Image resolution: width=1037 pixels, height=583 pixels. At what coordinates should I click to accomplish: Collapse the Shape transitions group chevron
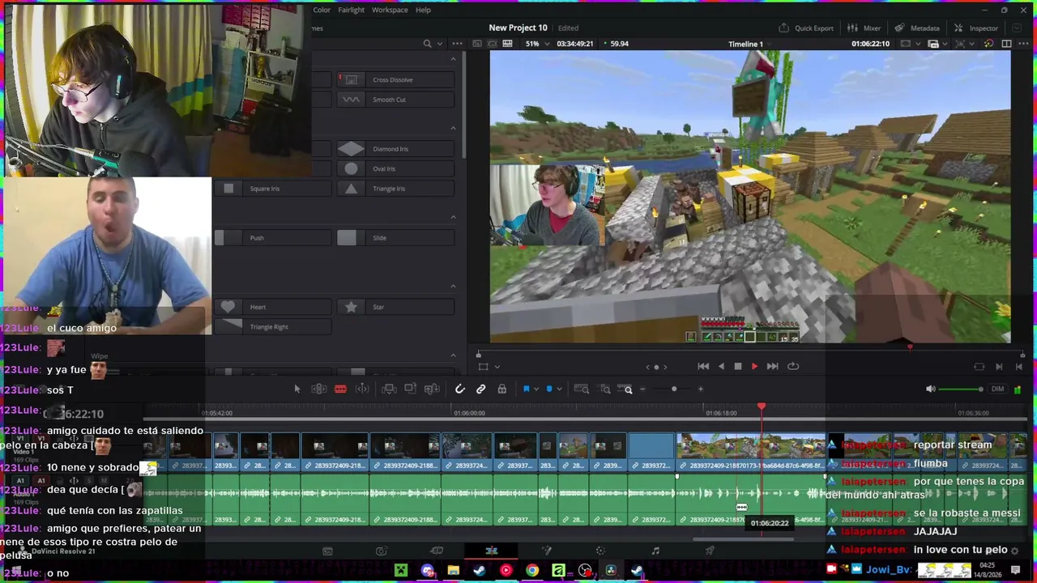(453, 286)
